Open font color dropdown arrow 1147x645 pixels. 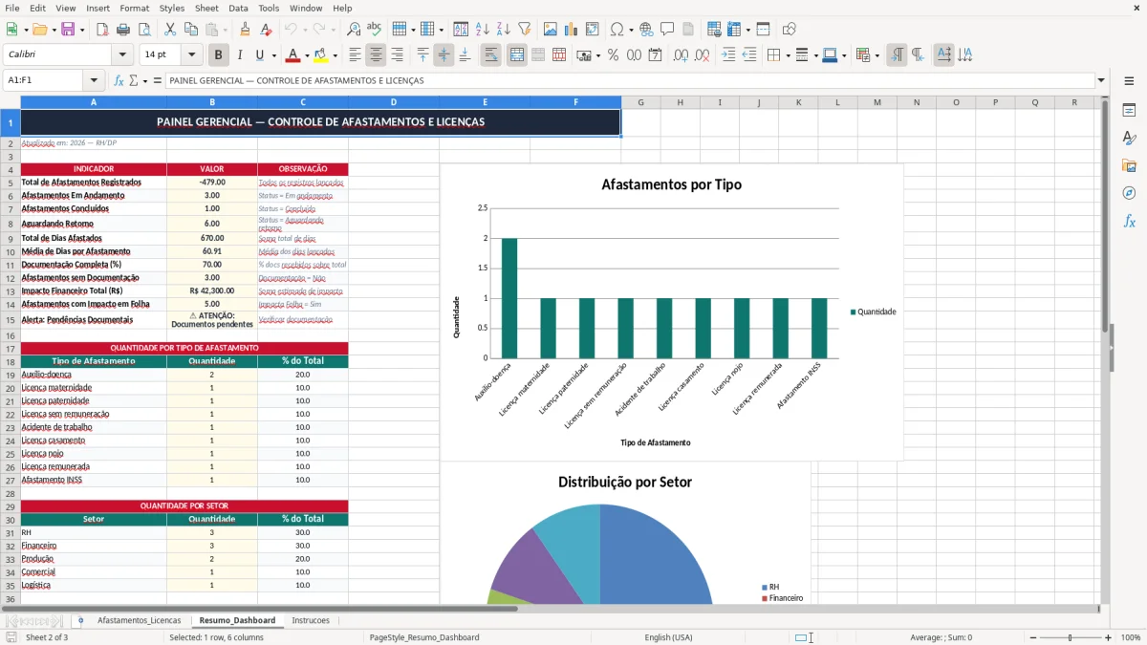(x=306, y=55)
